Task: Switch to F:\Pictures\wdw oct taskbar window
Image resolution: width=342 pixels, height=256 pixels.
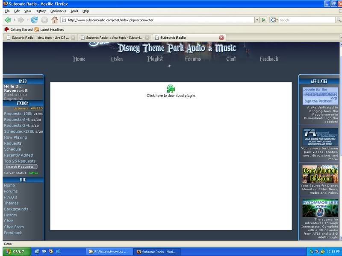Action: 109,252
